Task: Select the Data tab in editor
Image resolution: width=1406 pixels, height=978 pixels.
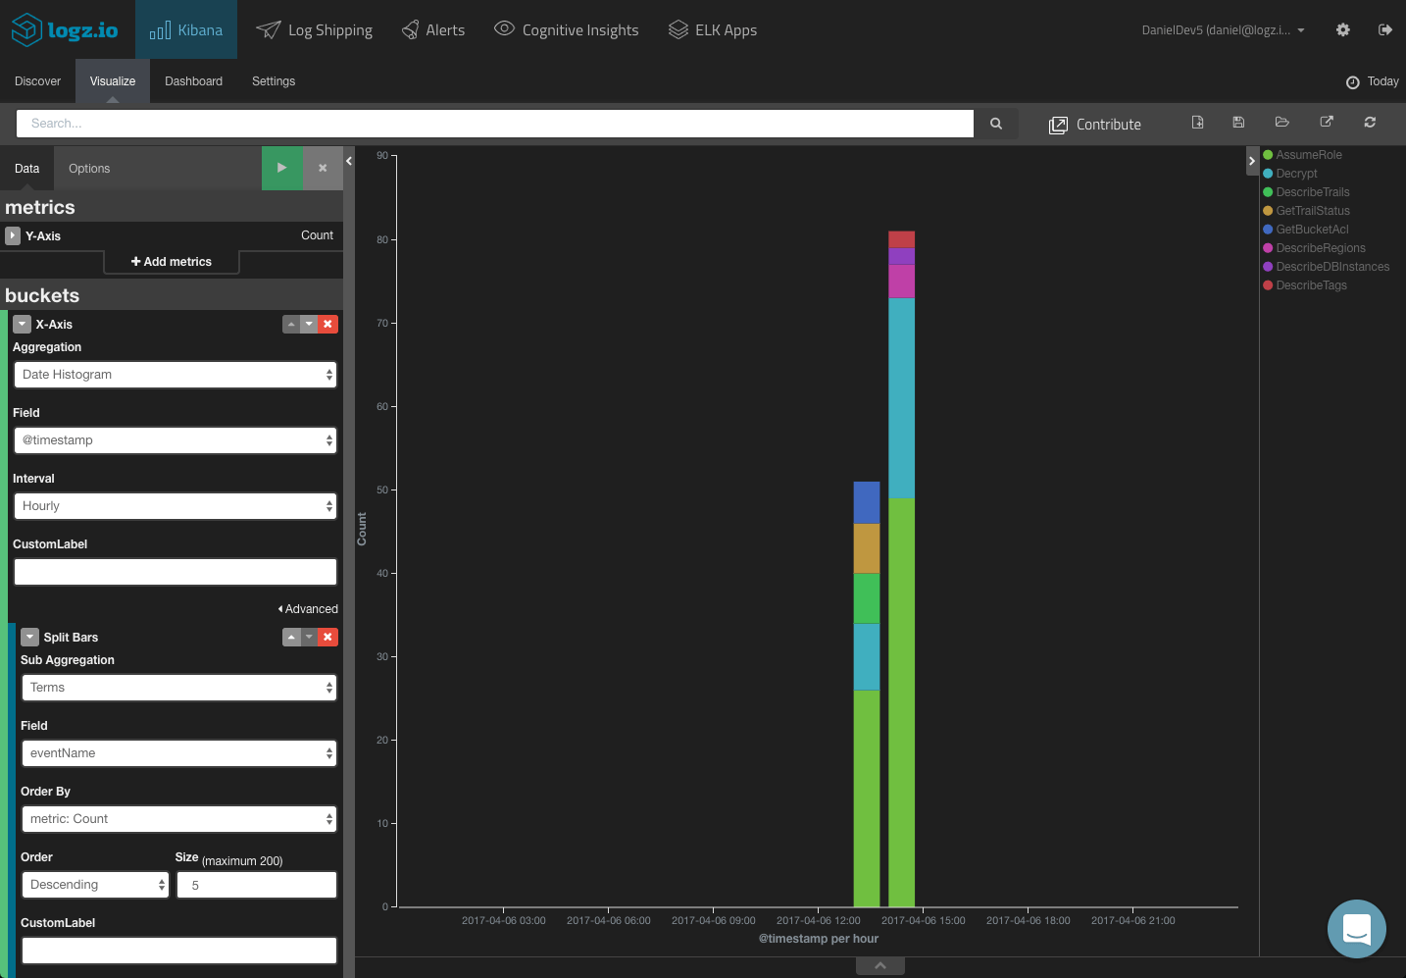Action: 26,169
